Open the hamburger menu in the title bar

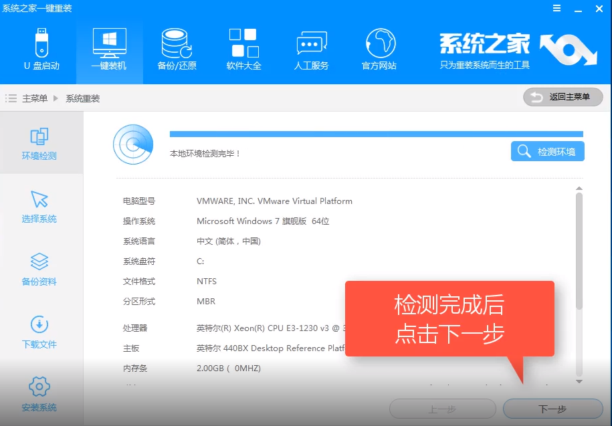point(556,9)
